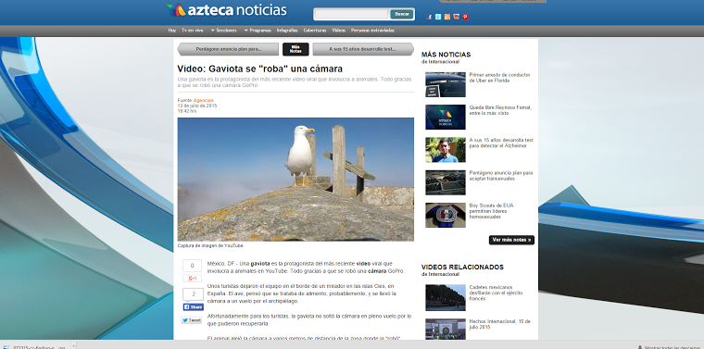The image size is (704, 349).
Task: Click the search input field
Action: coord(352,15)
